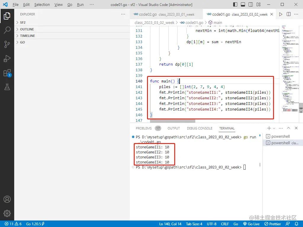This screenshot has width=303, height=227.
Task: Open the Extensions view with update badge
Action: [7, 73]
